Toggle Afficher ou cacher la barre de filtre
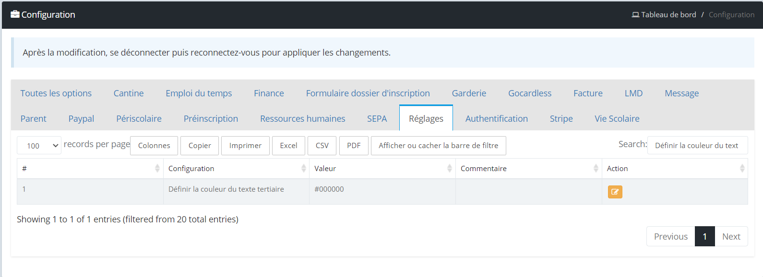 (439, 146)
